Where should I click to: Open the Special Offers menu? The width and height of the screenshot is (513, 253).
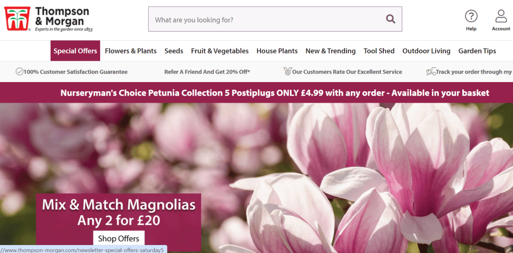(x=75, y=51)
